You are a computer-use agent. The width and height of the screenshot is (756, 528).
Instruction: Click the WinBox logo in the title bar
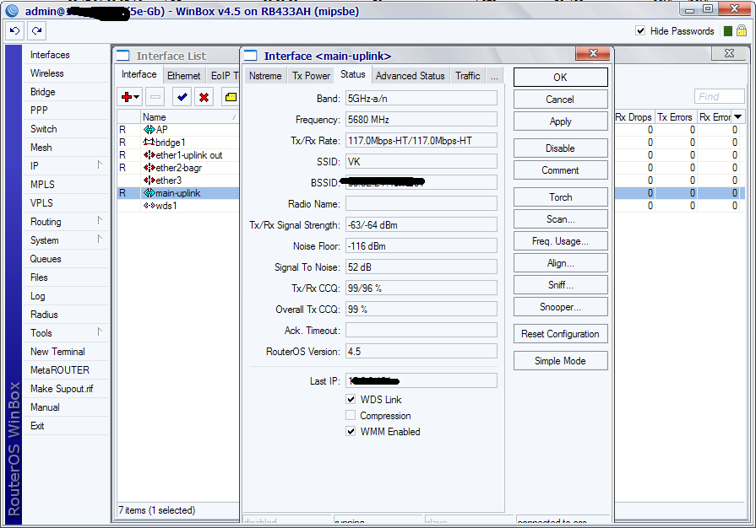pos(12,11)
